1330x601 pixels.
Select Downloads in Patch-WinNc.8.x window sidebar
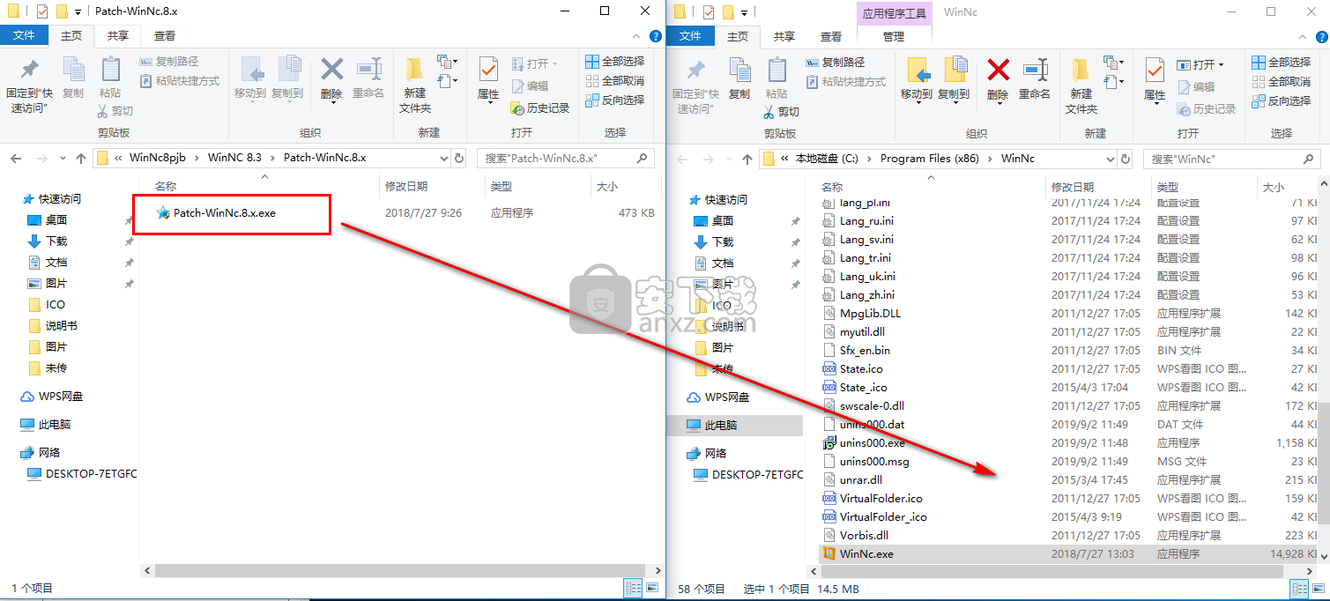coord(48,241)
